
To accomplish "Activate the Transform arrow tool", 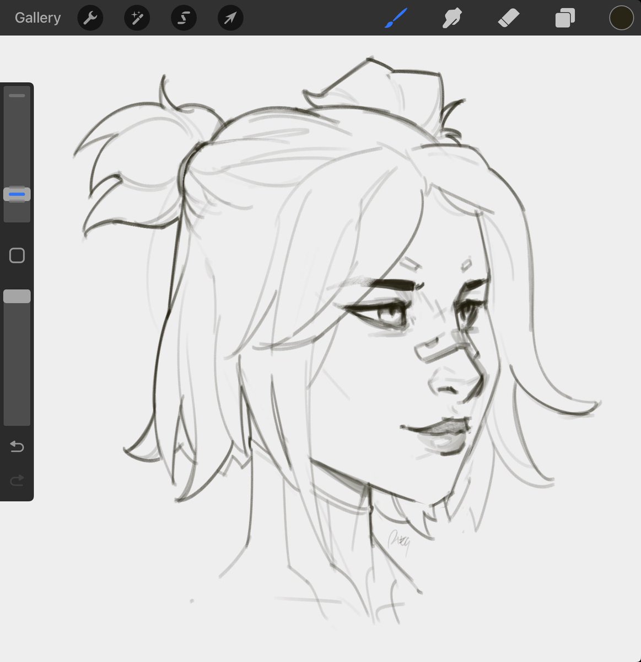I will [x=230, y=18].
